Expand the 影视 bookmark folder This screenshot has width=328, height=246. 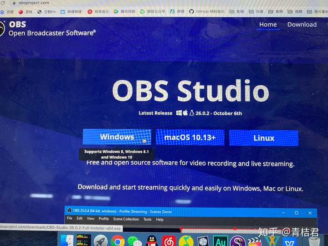[x=236, y=11]
